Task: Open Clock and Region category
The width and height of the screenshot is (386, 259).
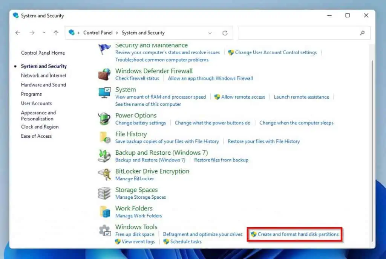Action: (x=40, y=127)
